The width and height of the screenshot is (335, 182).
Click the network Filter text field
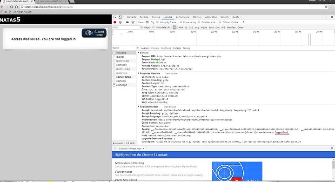click(126, 27)
